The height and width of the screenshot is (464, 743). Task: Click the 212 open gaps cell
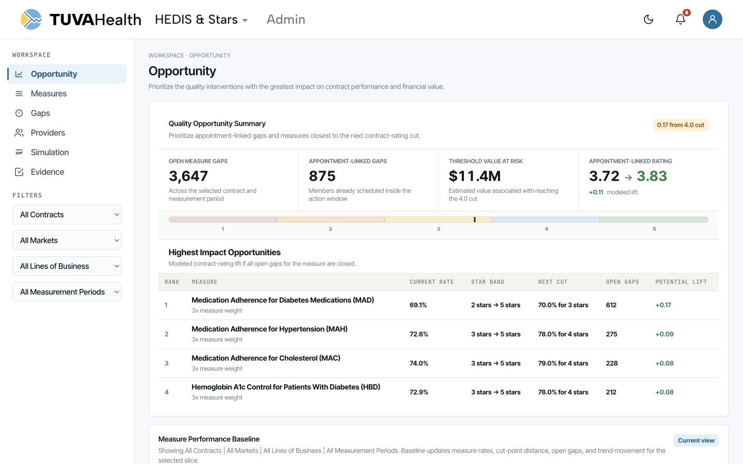pyautogui.click(x=611, y=392)
